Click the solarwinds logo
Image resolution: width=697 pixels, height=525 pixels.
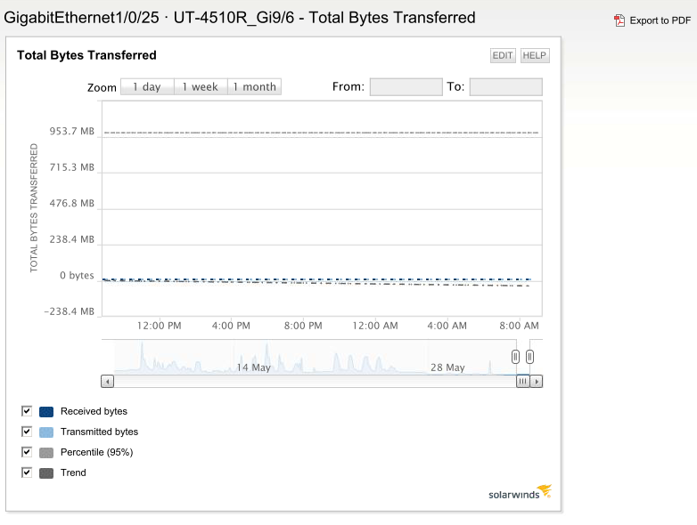pos(521,492)
